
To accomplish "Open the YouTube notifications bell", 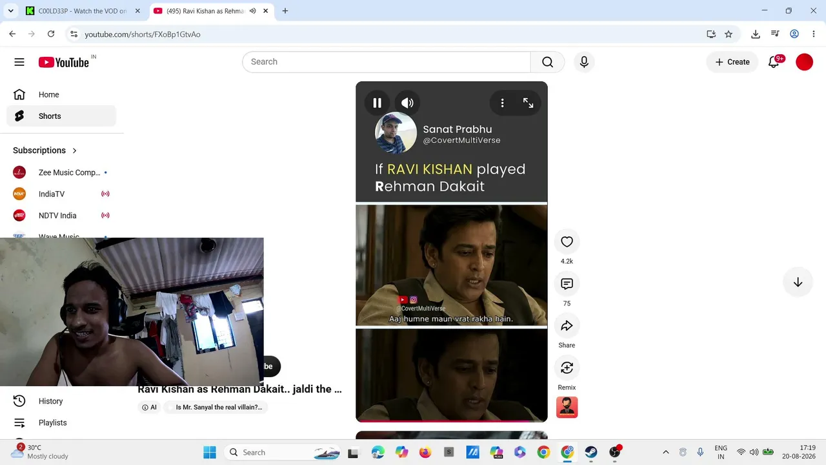I will pos(774,62).
